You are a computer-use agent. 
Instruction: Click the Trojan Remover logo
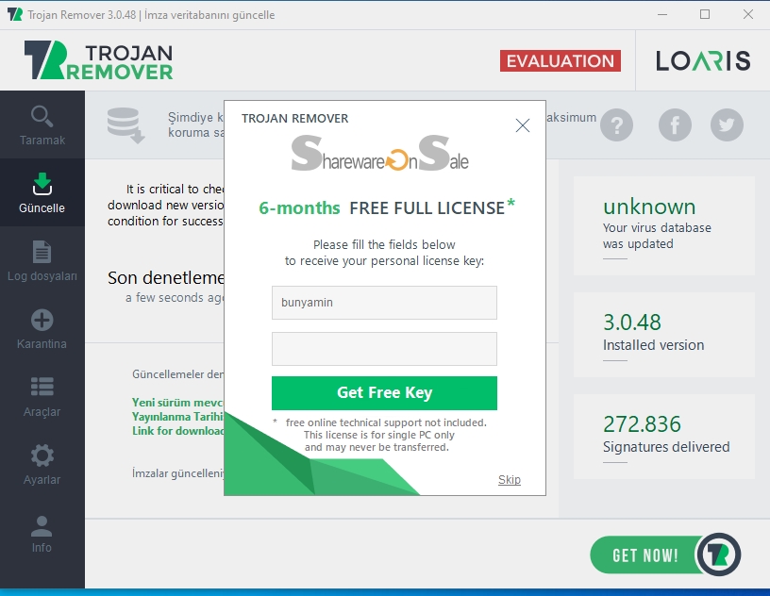pyautogui.click(x=99, y=60)
